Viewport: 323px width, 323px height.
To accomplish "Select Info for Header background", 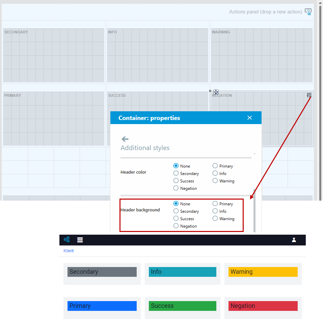I will (x=215, y=211).
